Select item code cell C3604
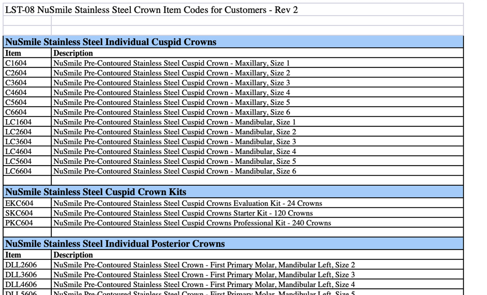 click(27, 82)
